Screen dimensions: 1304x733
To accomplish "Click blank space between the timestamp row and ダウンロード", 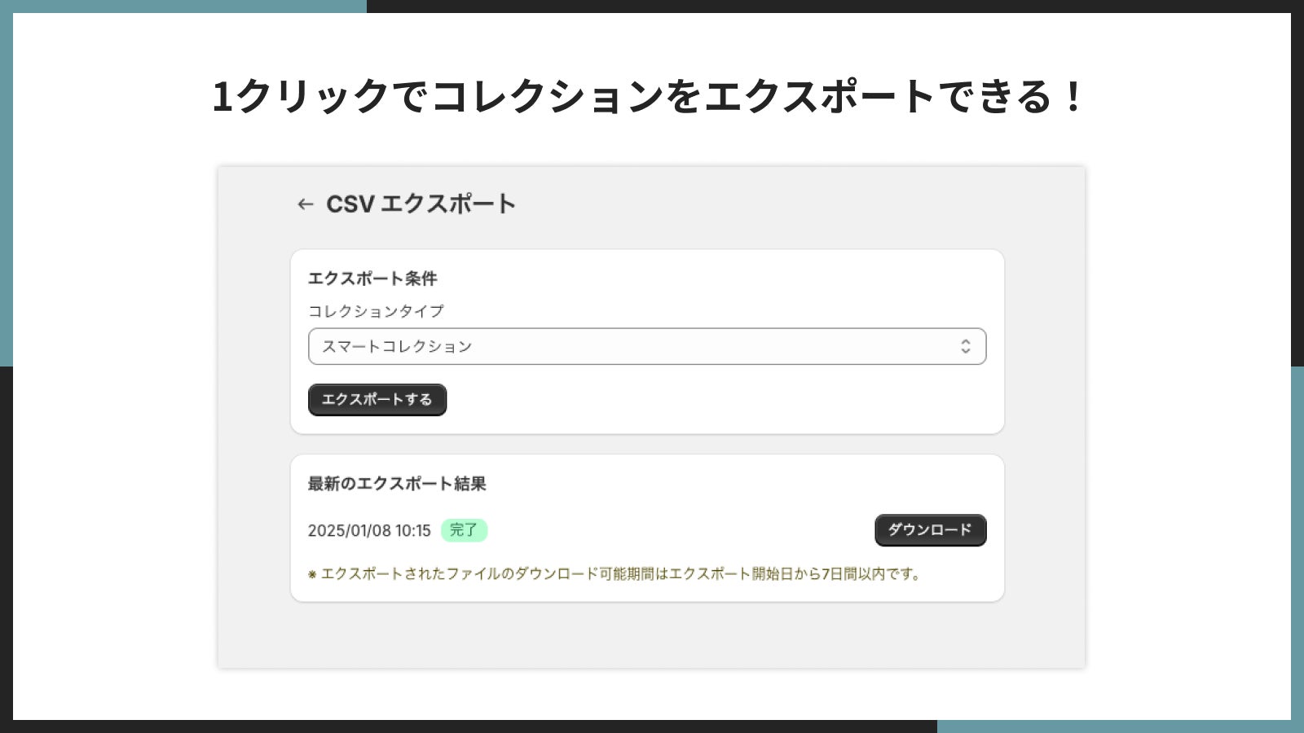I will (x=676, y=530).
